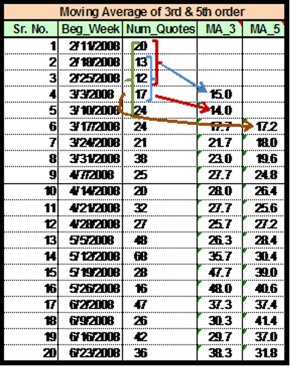Screen dimensions: 290x366
Task: Select MA_5 value '25.6' in row 11
Action: [x=264, y=208]
